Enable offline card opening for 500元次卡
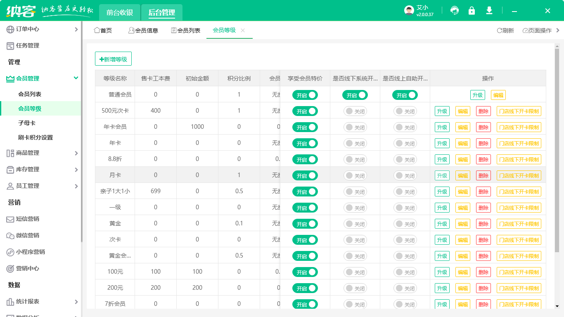Image resolution: width=564 pixels, height=317 pixels. coord(355,111)
